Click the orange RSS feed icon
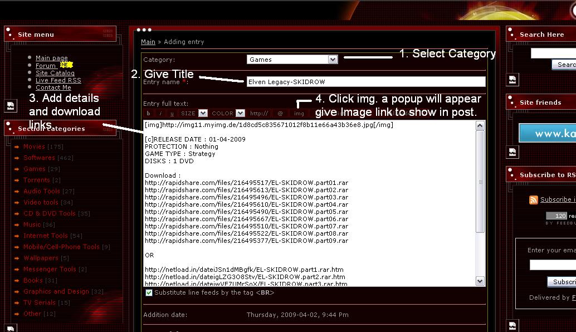The image size is (576, 332). 534,200
